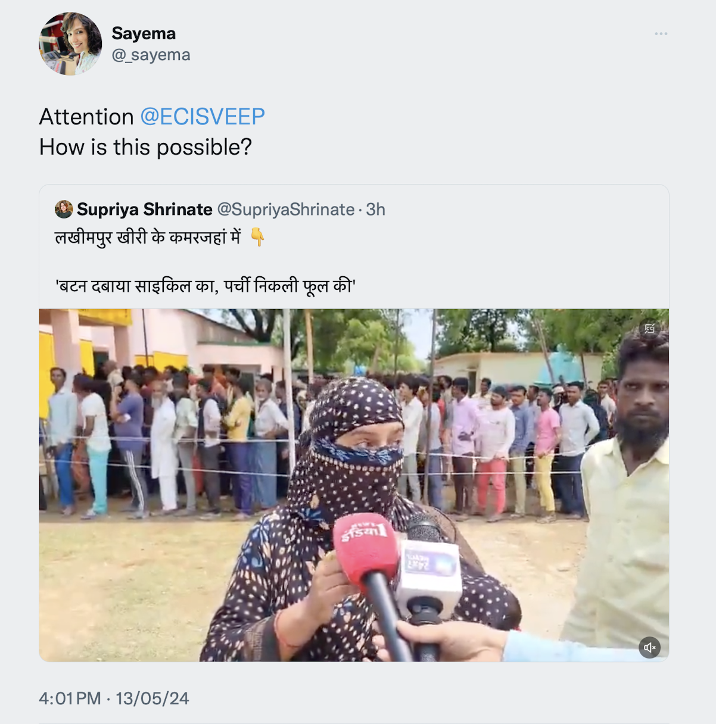Open the Sayema display name link
The height and width of the screenshot is (724, 716).
[144, 33]
